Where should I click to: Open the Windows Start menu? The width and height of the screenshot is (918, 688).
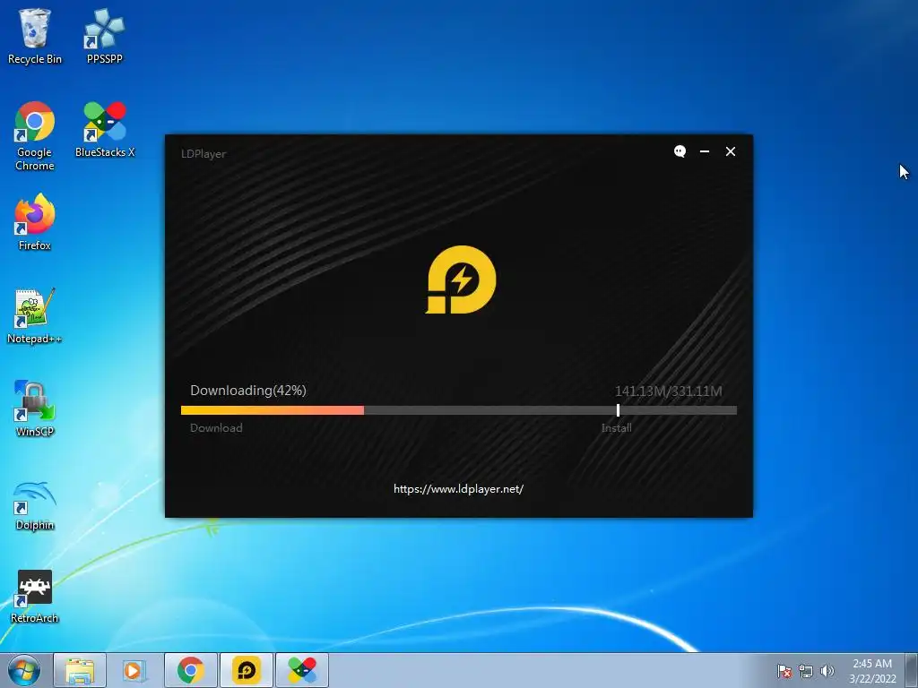coord(24,670)
